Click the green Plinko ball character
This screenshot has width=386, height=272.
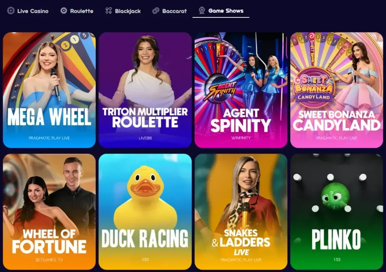335,196
